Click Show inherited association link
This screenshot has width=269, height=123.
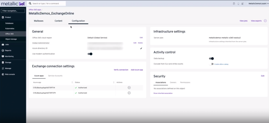[163, 93]
